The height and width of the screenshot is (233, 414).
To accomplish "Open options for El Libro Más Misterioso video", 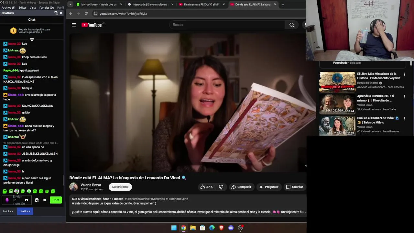I will (x=404, y=75).
